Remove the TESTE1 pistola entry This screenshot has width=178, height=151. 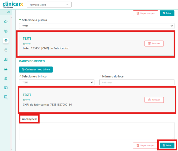click(x=154, y=44)
